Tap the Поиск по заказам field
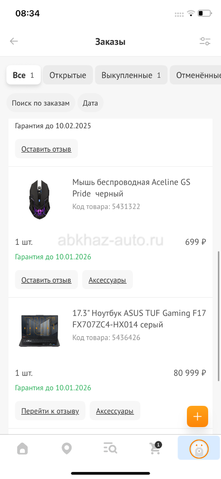The image size is (221, 479). 41,103
